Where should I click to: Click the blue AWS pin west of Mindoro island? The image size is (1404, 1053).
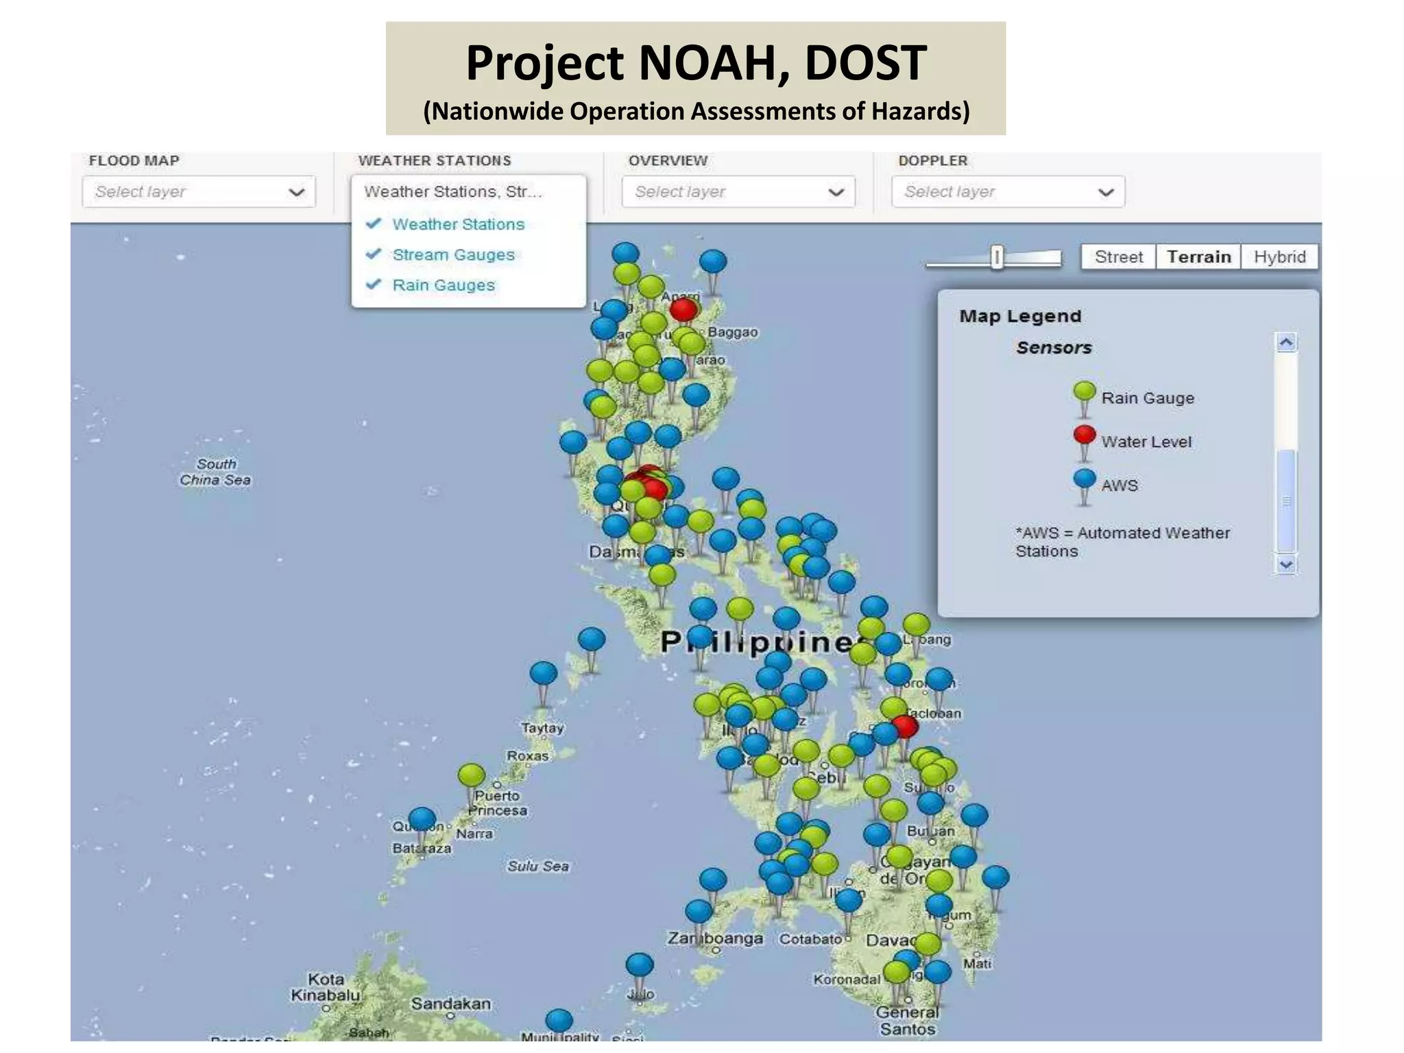click(x=592, y=640)
